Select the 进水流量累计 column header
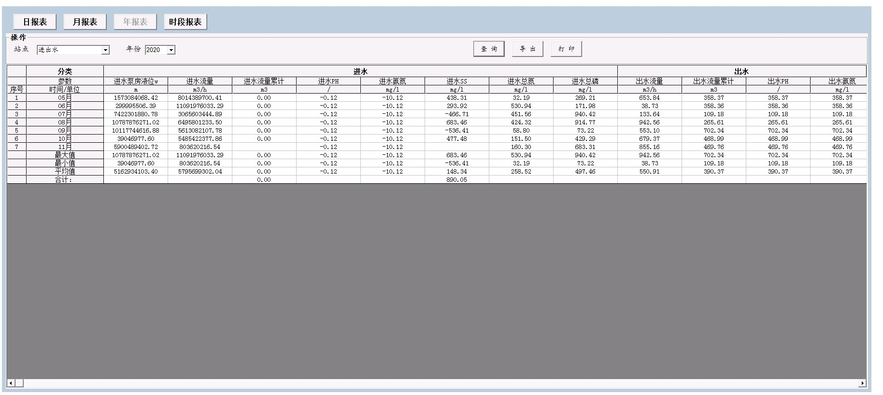The image size is (883, 395). [x=264, y=81]
